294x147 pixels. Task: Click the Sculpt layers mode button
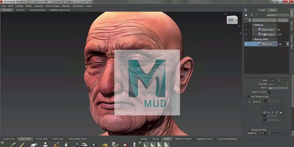[x=262, y=10]
